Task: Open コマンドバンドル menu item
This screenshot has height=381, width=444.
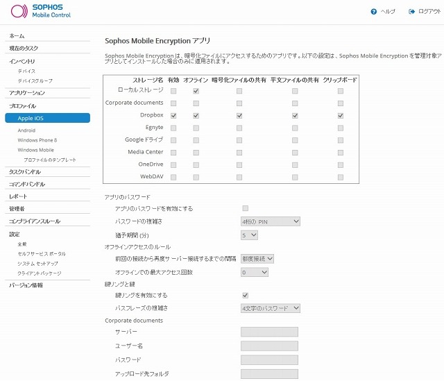Action: pyautogui.click(x=27, y=184)
